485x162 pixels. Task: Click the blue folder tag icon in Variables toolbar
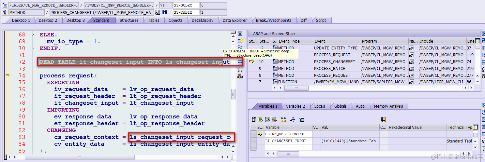click(x=301, y=120)
